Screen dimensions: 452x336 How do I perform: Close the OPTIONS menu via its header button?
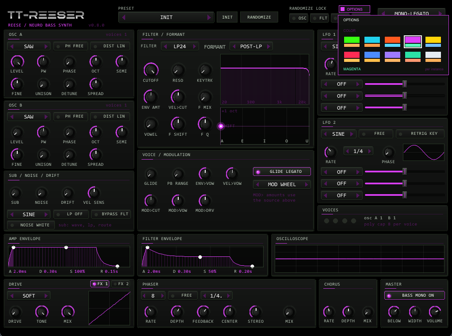coord(354,9)
